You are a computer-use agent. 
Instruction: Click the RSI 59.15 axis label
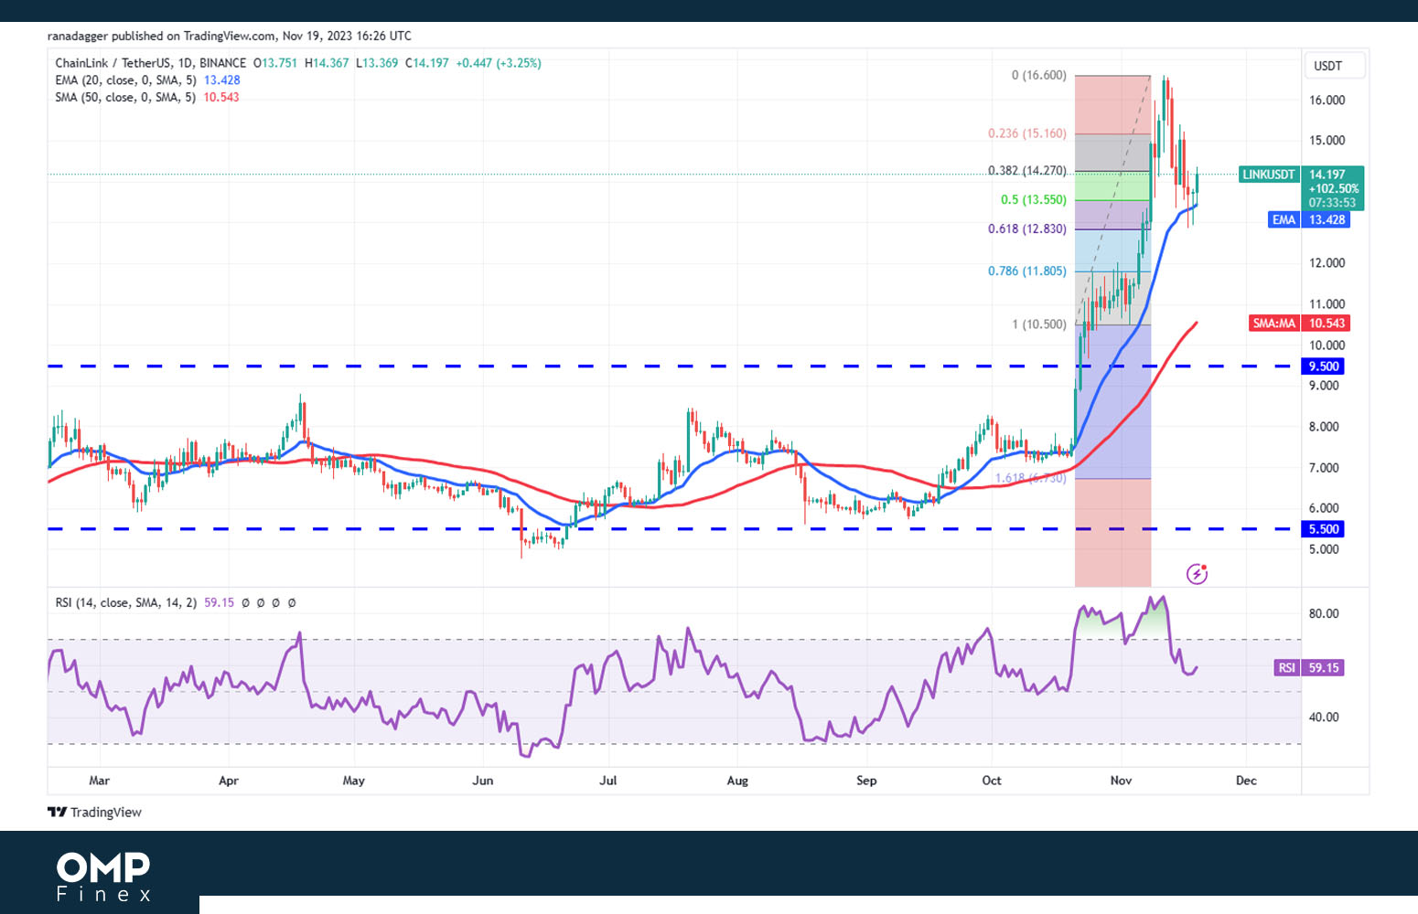1309,668
